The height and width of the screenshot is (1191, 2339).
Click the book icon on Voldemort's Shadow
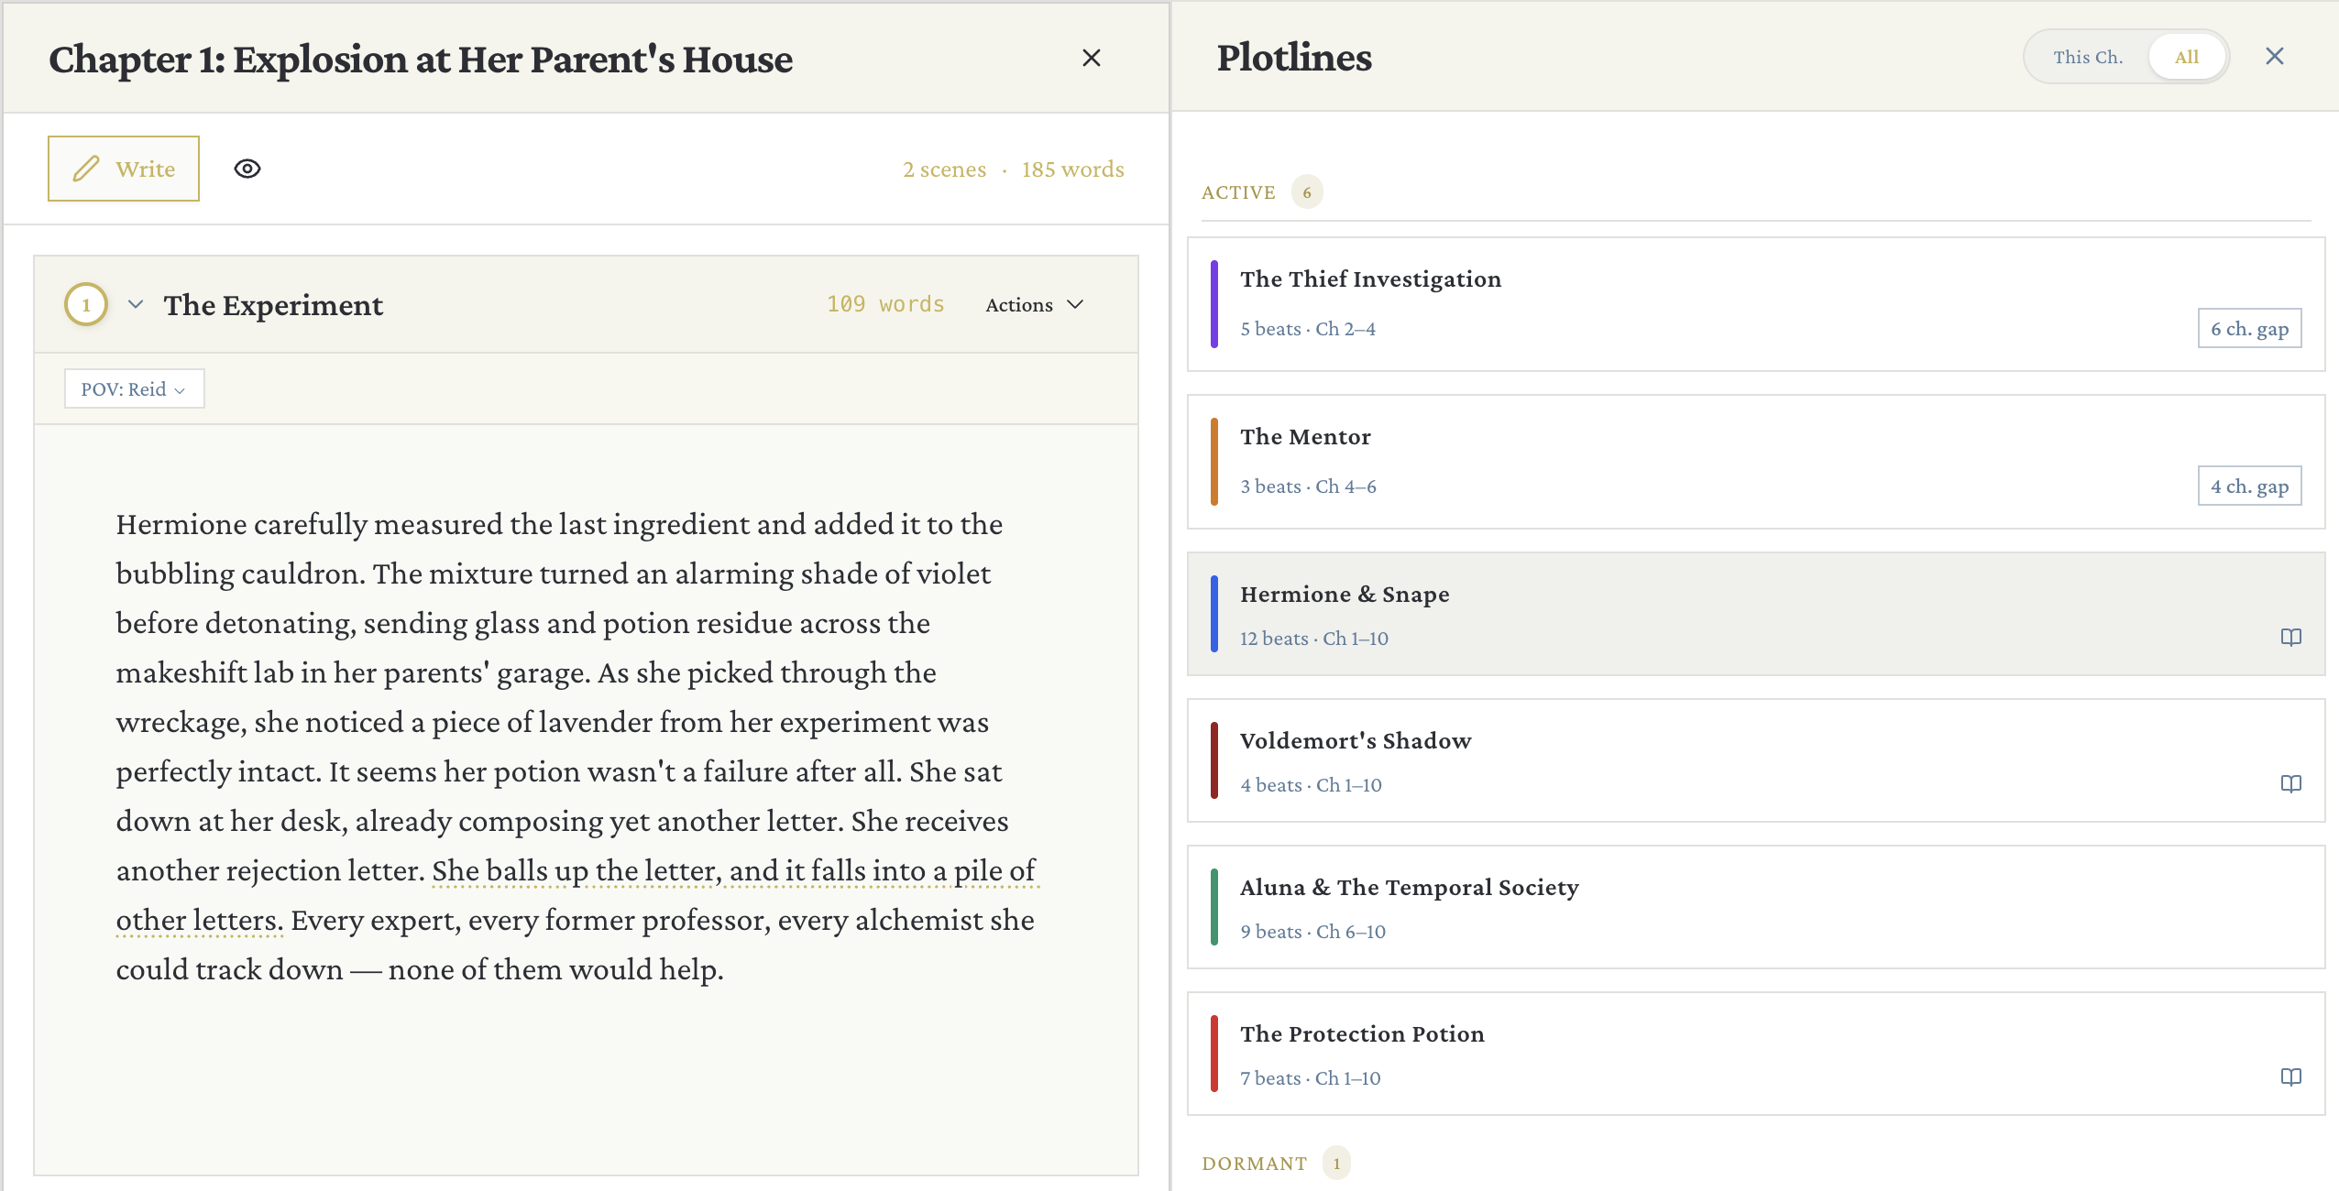(x=2293, y=783)
